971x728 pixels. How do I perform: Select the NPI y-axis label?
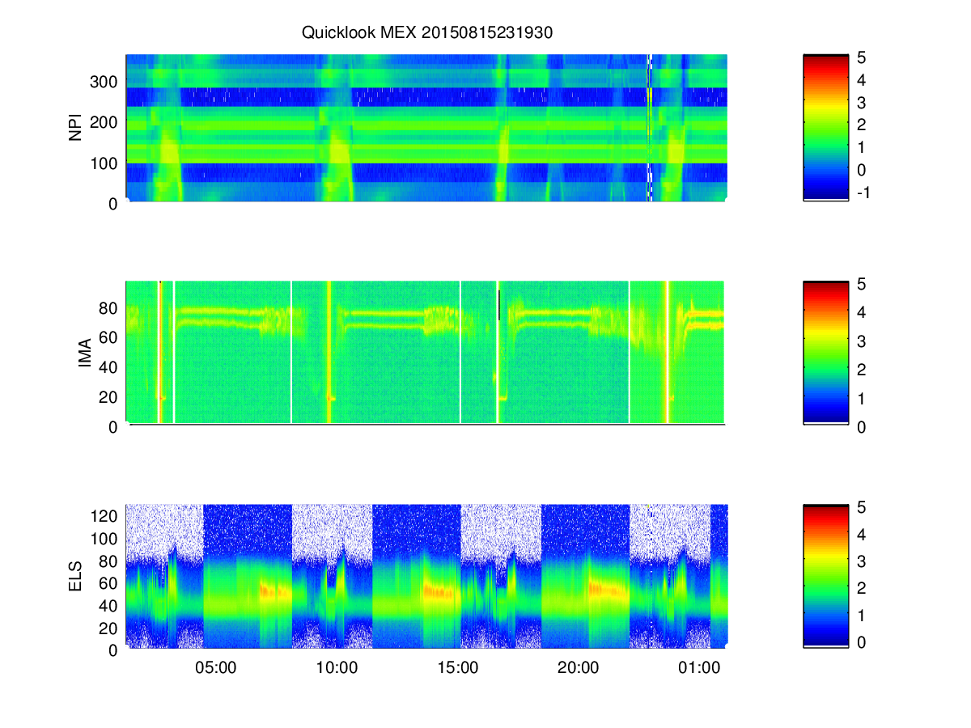coord(76,129)
